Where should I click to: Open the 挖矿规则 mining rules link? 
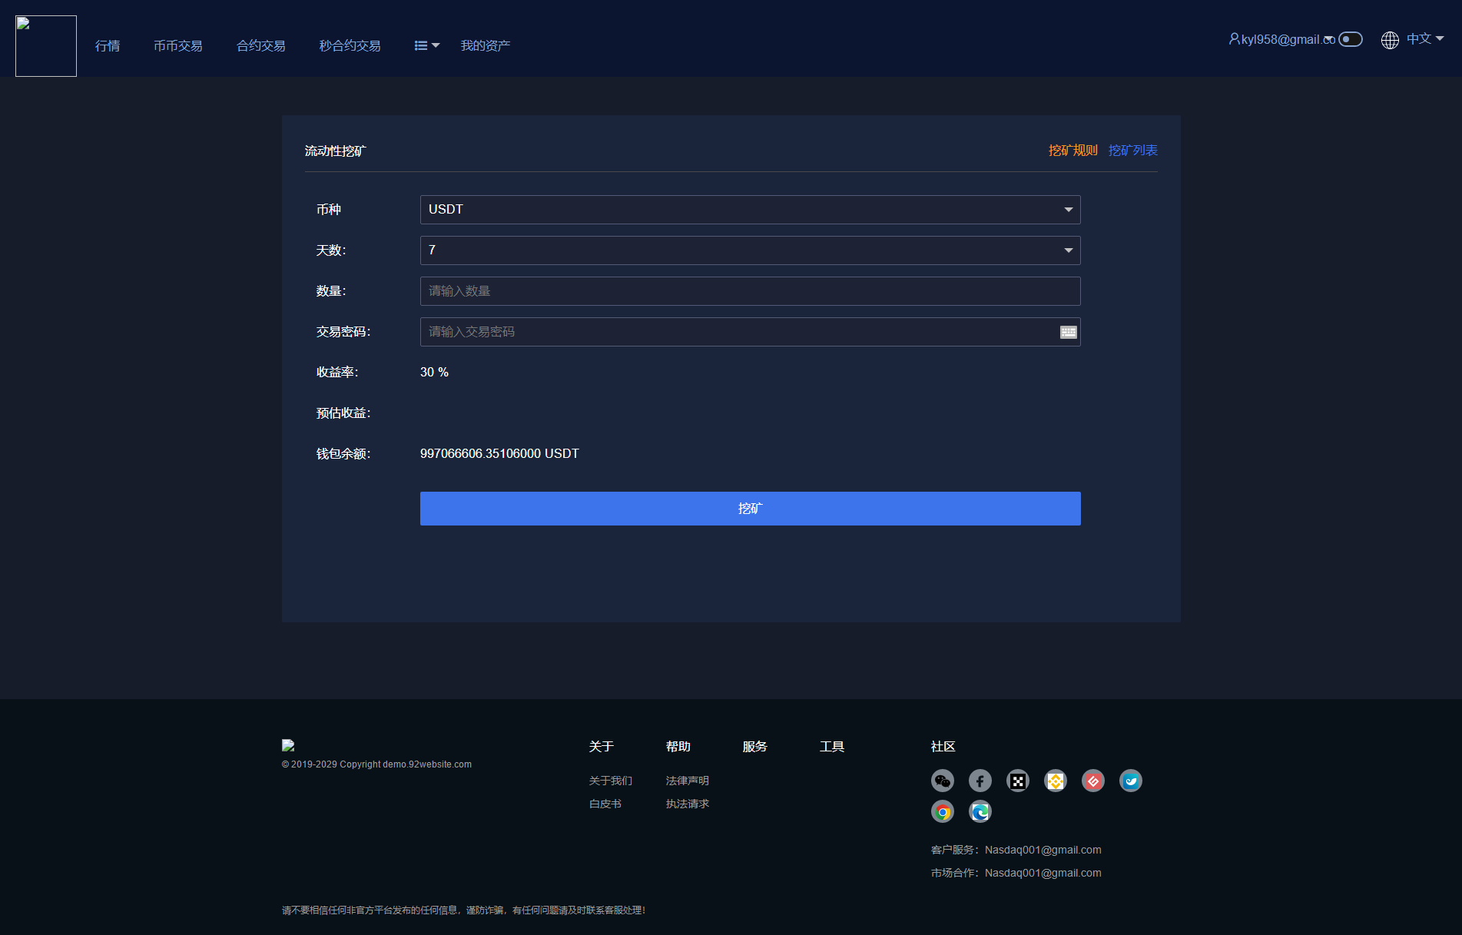1073,151
